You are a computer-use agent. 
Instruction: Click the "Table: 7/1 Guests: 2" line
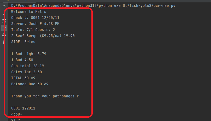33,30
